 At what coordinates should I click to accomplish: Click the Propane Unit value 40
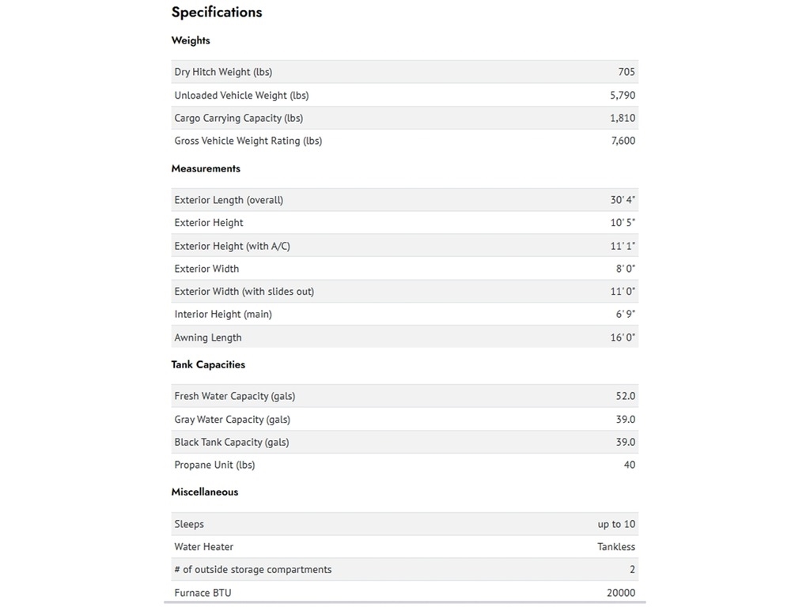click(629, 465)
